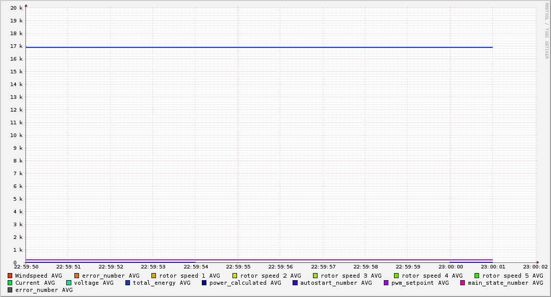The width and height of the screenshot is (551, 297).
Task: Click the total_energy AVG legend swatch
Action: point(128,283)
